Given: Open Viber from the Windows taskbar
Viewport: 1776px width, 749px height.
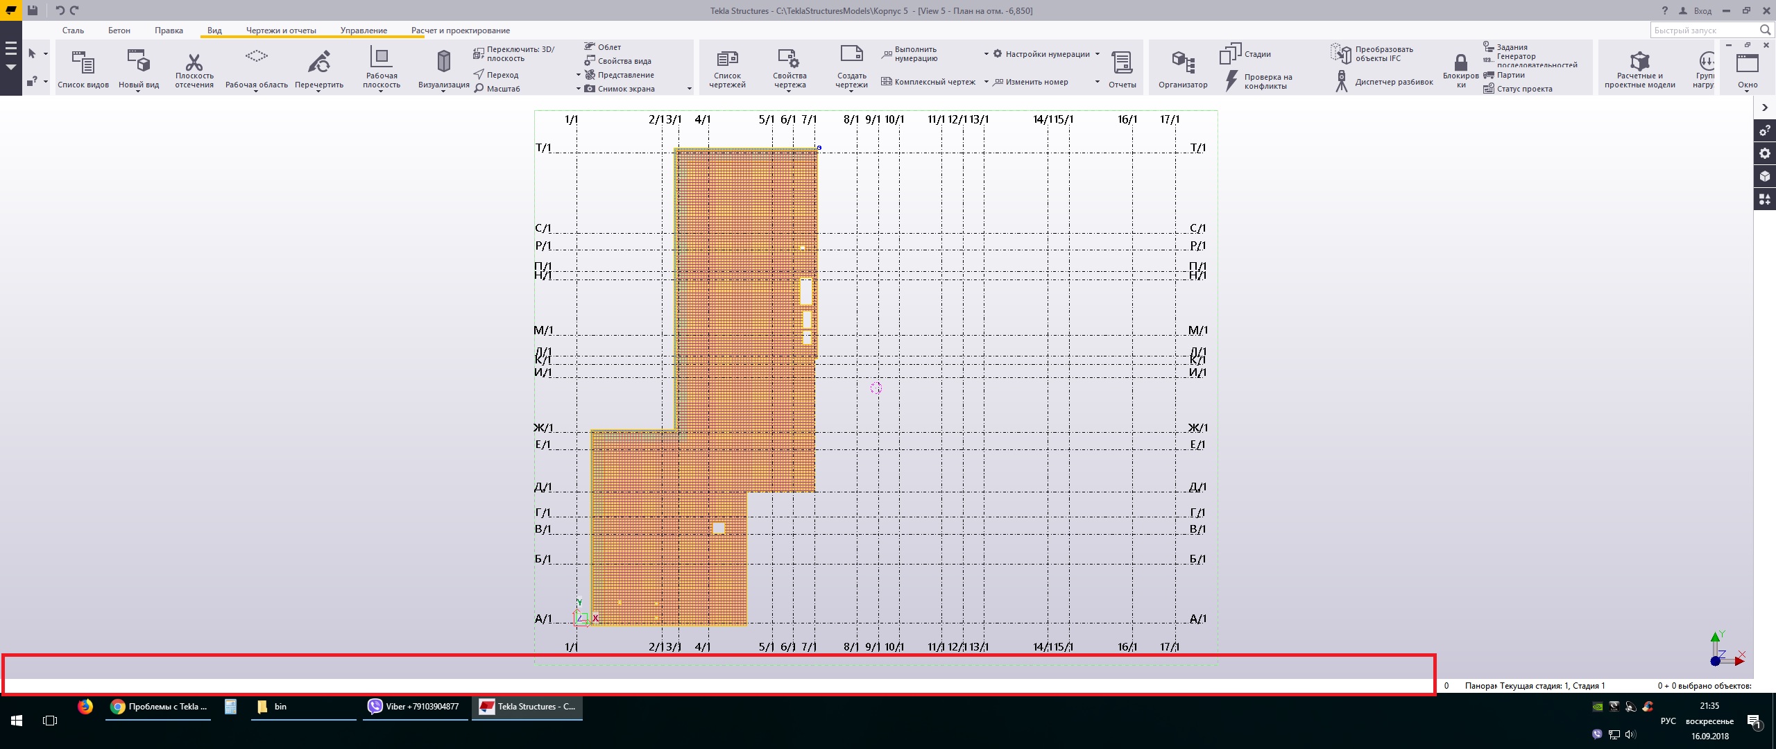Looking at the screenshot, I should pos(415,707).
